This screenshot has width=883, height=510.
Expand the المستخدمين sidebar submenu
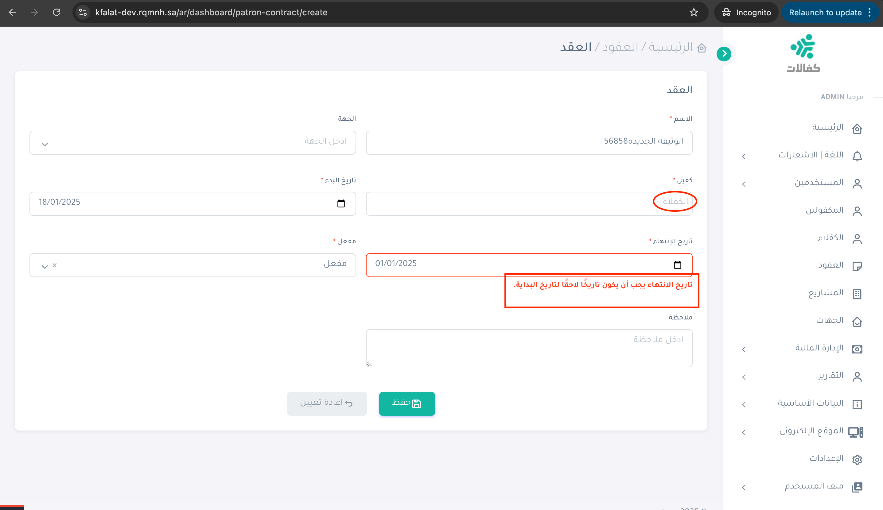pos(744,184)
